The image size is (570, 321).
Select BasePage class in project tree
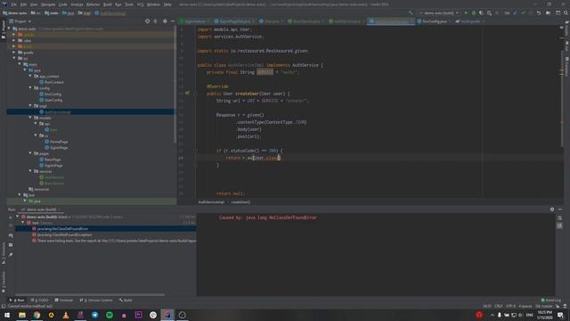(50, 160)
